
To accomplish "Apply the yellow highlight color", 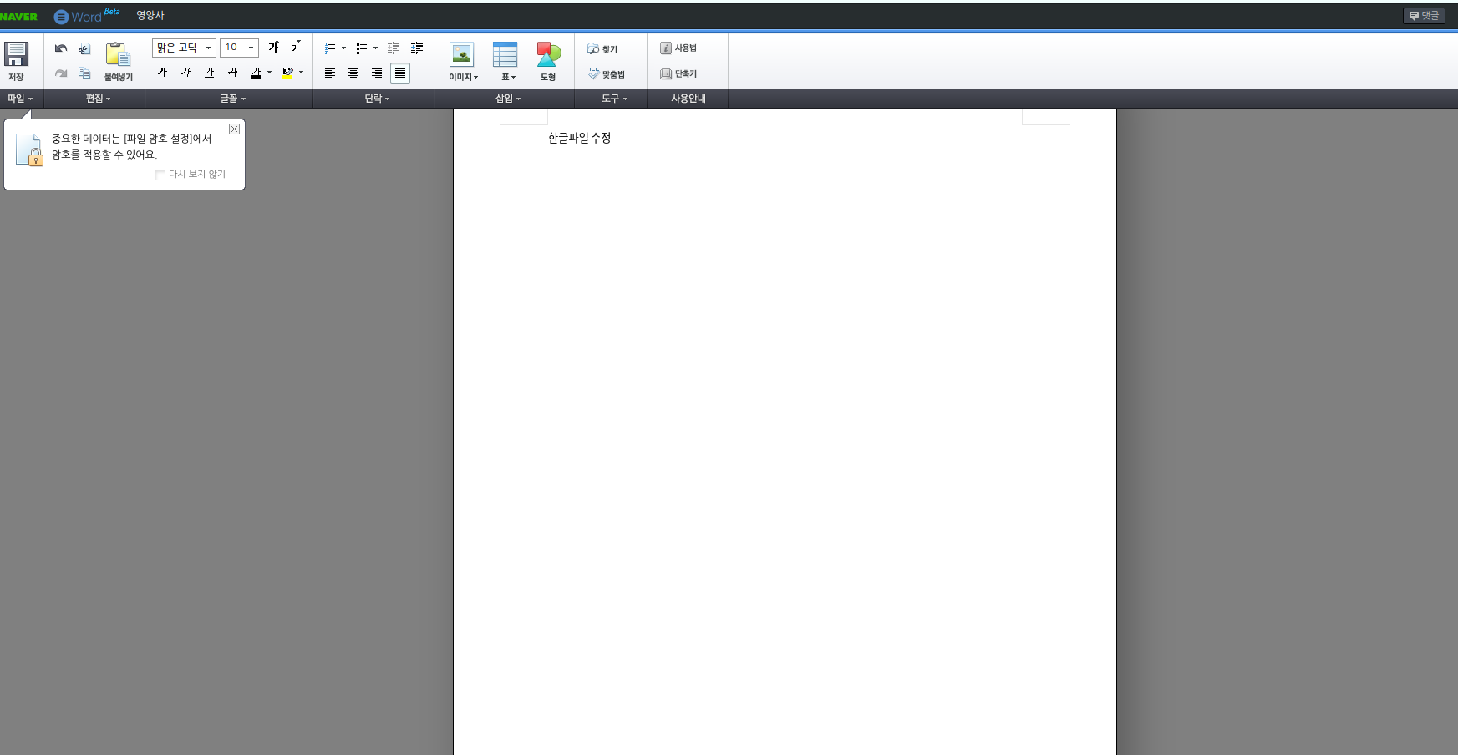I will coord(287,73).
